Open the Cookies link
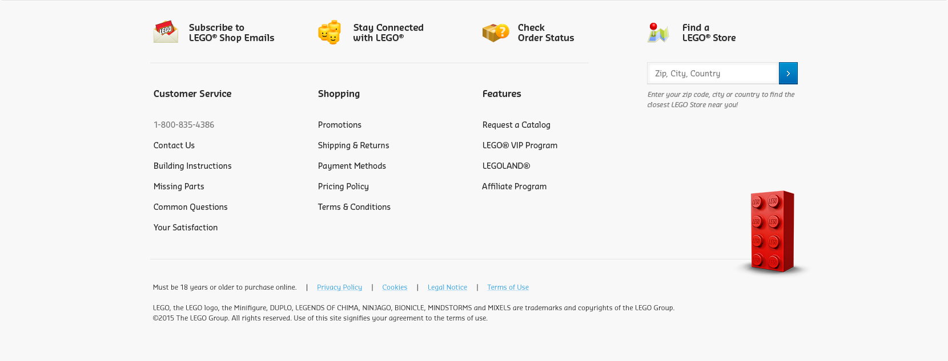 (x=395, y=287)
